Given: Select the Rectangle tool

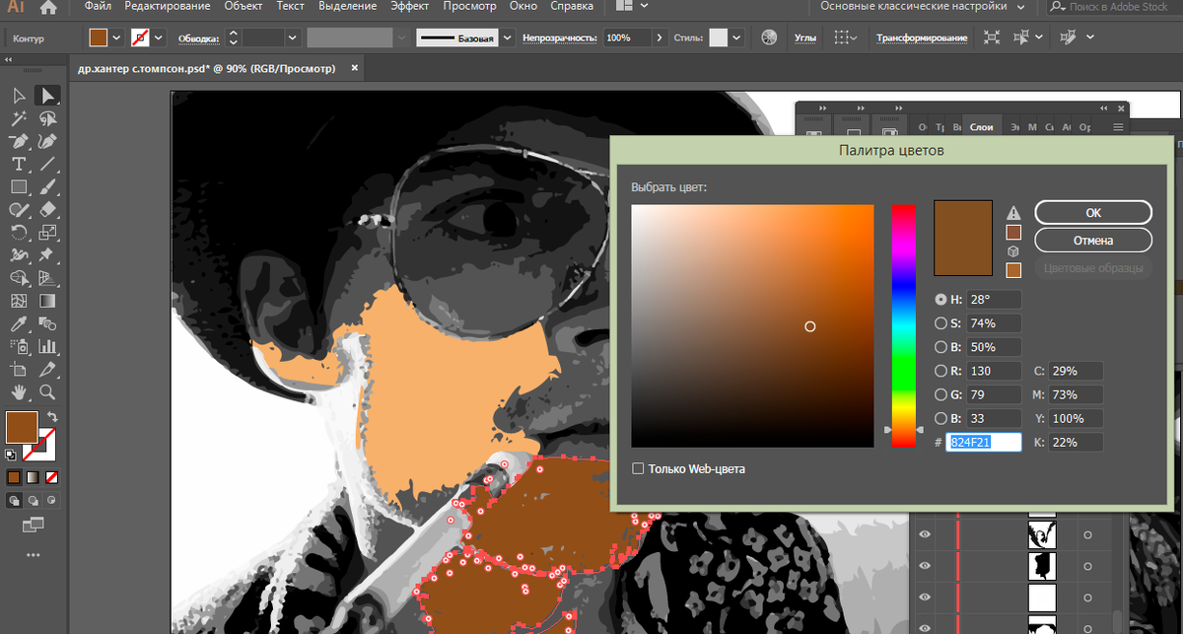Looking at the screenshot, I should [19, 186].
